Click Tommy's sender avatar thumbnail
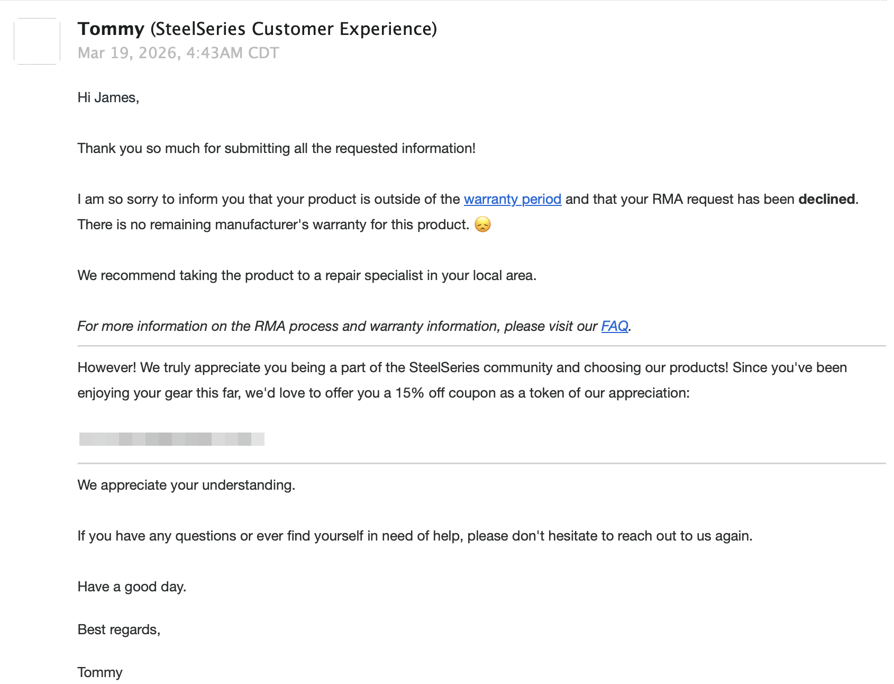The height and width of the screenshot is (684, 894). (x=37, y=41)
